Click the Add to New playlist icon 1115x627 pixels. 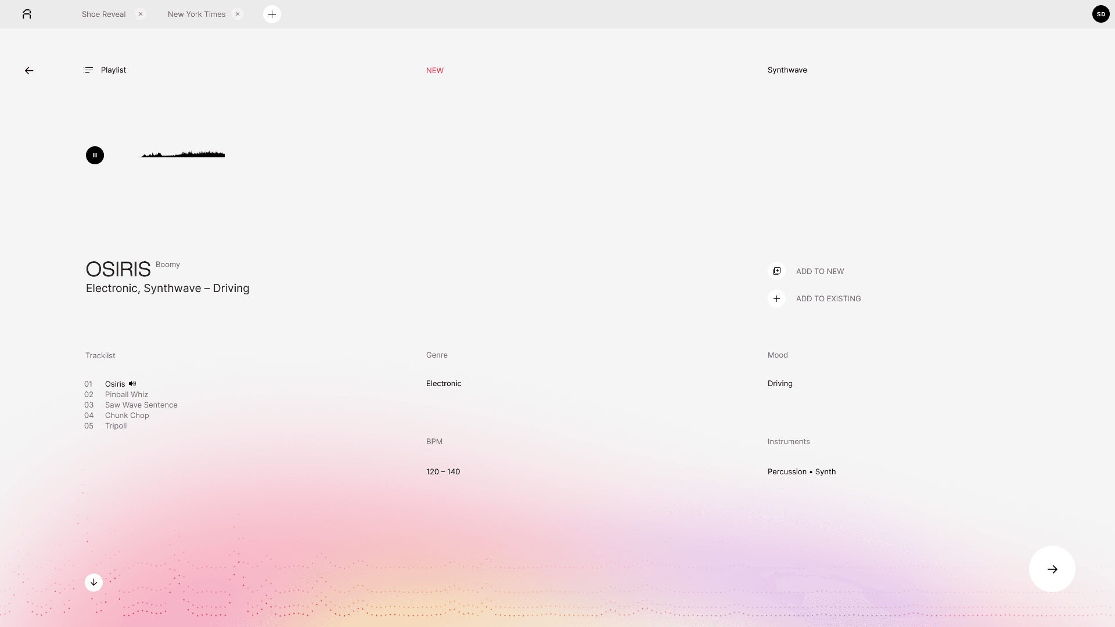776,271
